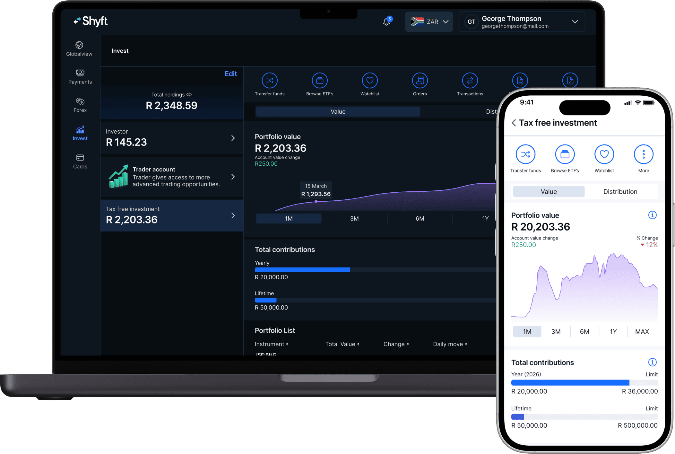Select MAX range on phone chart
Screen dimensions: 675x454
[642, 332]
